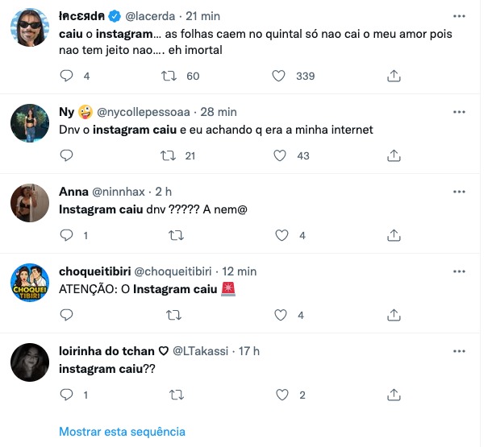Share Anna's tweet
This screenshot has width=496, height=447.
(394, 235)
